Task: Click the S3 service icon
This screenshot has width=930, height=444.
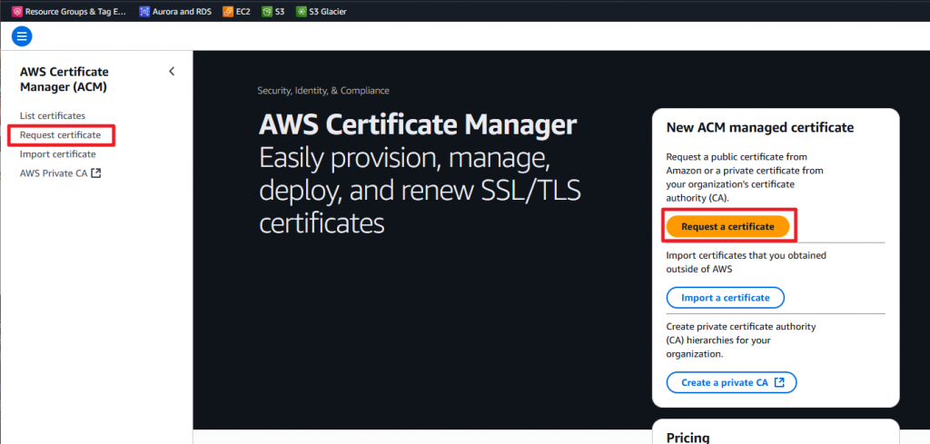Action: pyautogui.click(x=268, y=11)
